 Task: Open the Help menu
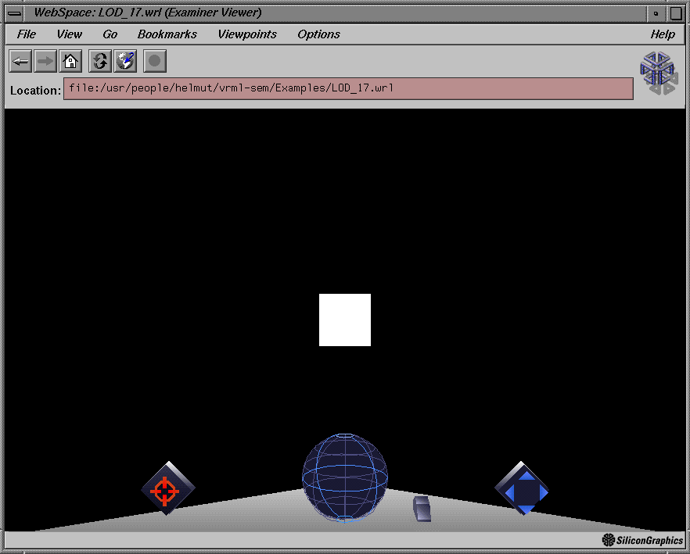(x=663, y=34)
